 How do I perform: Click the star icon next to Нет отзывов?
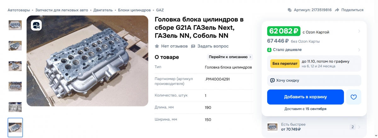157,46
